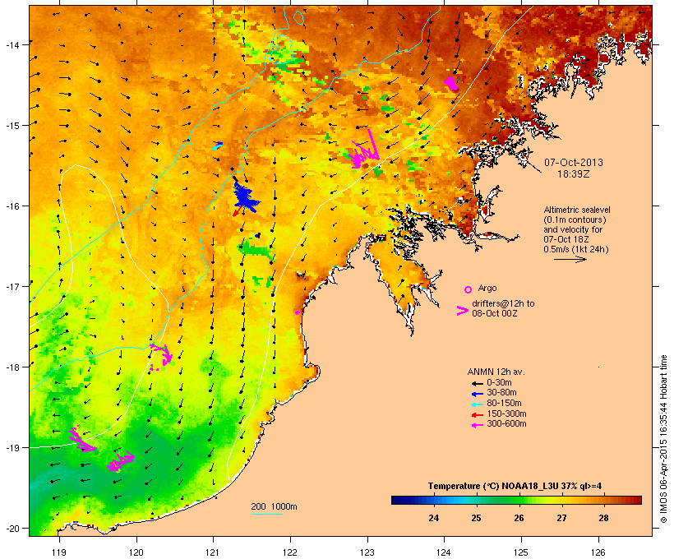The width and height of the screenshot is (674, 559).
Task: Click the 'Argo' legend label
Action: 487,288
